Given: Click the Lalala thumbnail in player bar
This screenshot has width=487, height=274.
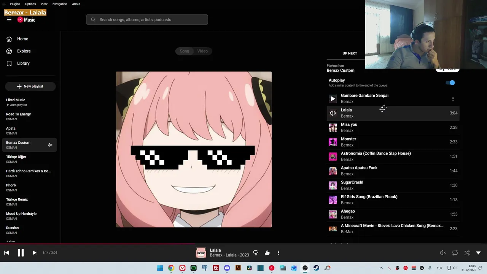Looking at the screenshot, I should (201, 253).
